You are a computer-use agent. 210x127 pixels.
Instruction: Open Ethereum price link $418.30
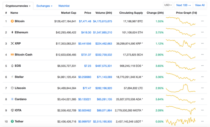pyautogui.click(x=86, y=32)
